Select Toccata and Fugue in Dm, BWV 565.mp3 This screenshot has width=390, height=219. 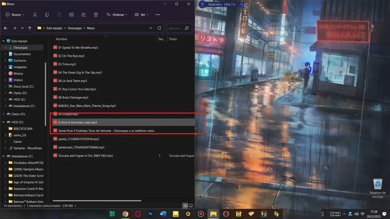pos(85,156)
